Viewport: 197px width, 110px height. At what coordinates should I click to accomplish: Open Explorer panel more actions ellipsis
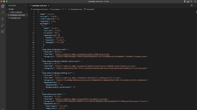point(25,6)
